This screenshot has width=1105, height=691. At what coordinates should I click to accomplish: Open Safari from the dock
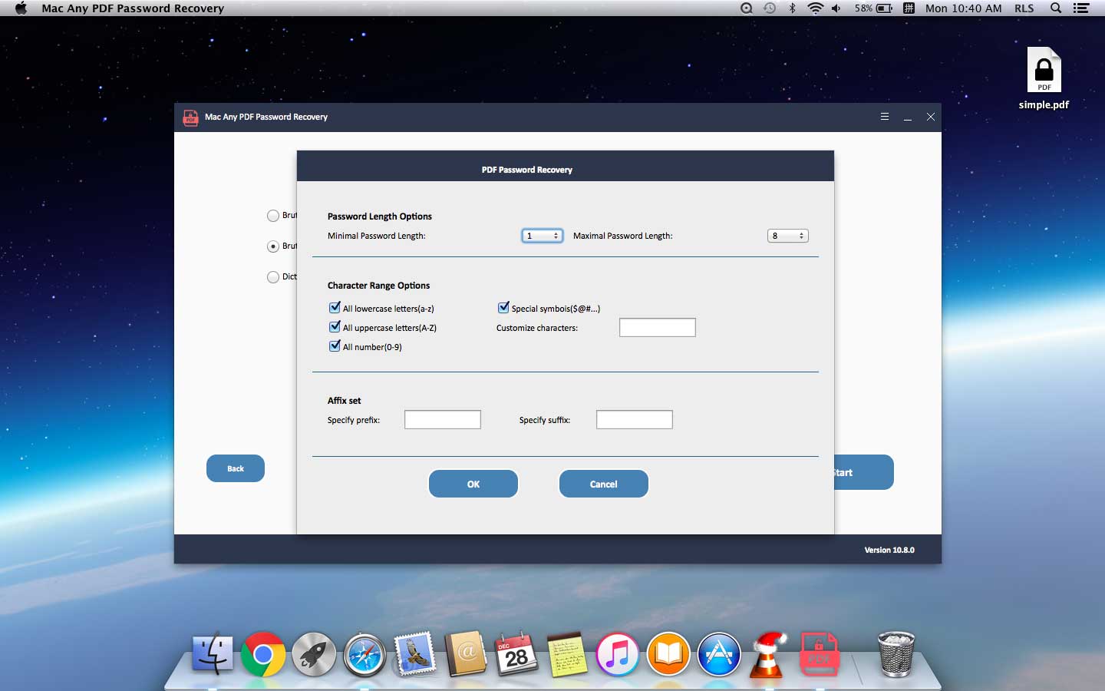[364, 655]
